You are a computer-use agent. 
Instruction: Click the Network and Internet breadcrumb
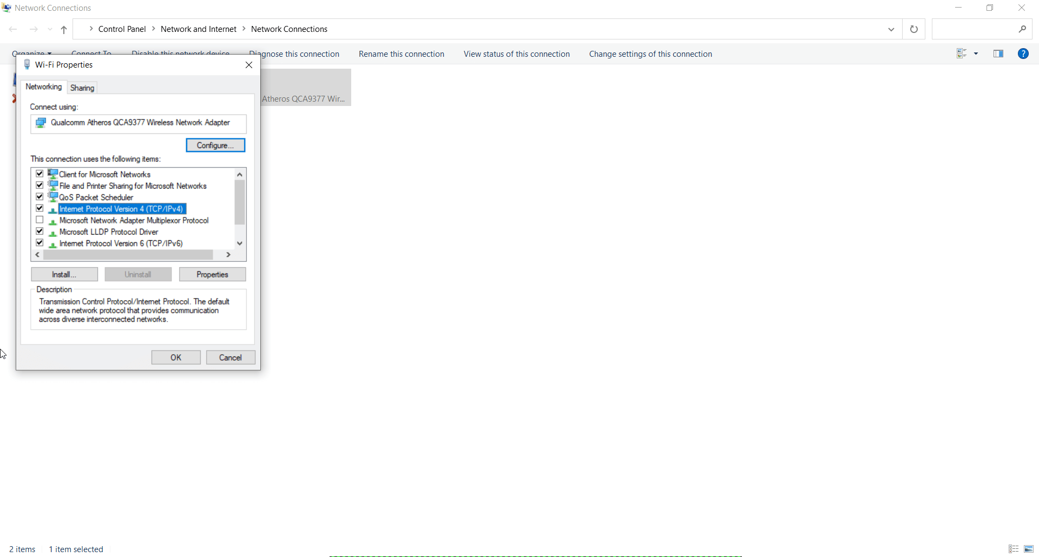[199, 29]
